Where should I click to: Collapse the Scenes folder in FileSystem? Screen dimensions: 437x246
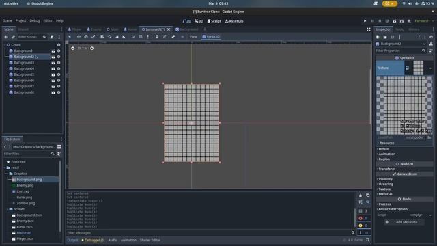8,209
